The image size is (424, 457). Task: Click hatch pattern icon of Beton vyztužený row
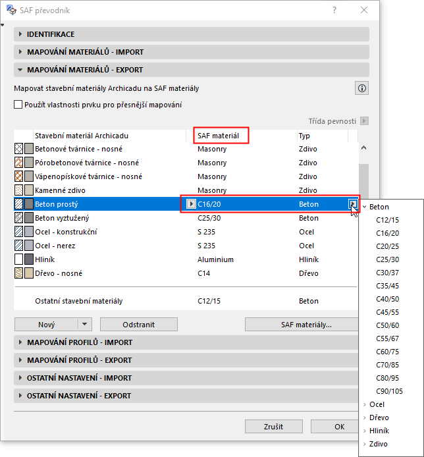[x=18, y=218]
